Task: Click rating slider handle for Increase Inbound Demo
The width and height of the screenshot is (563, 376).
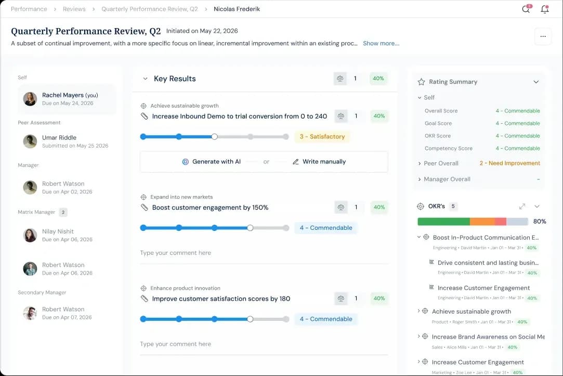Action: 214,137
